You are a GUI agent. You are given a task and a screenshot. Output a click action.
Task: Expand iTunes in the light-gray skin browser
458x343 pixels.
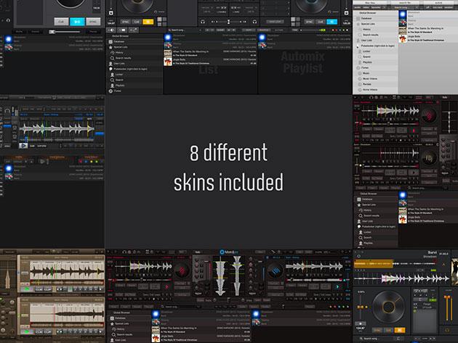click(375, 67)
